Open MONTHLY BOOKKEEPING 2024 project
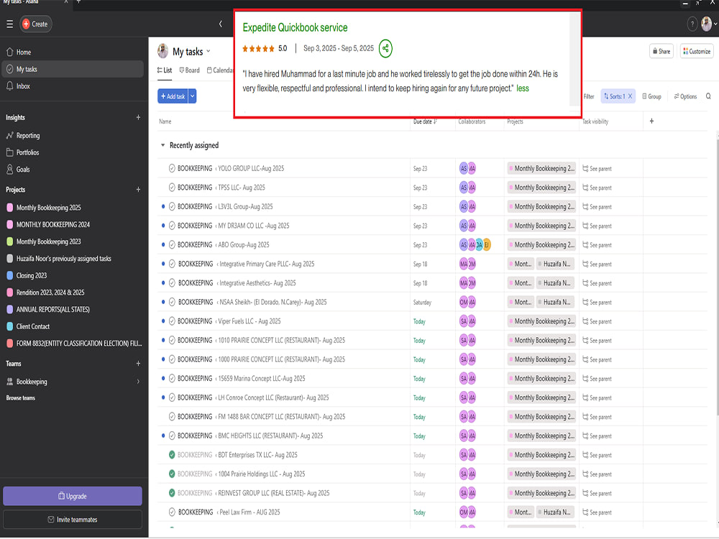719x539 pixels. [52, 224]
